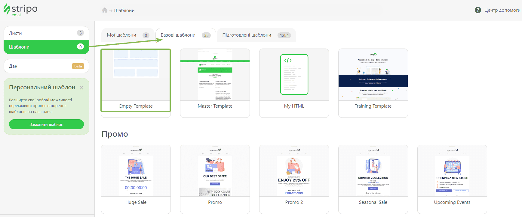Open the Центр допомоги link
This screenshot has width=522, height=217.
502,10
